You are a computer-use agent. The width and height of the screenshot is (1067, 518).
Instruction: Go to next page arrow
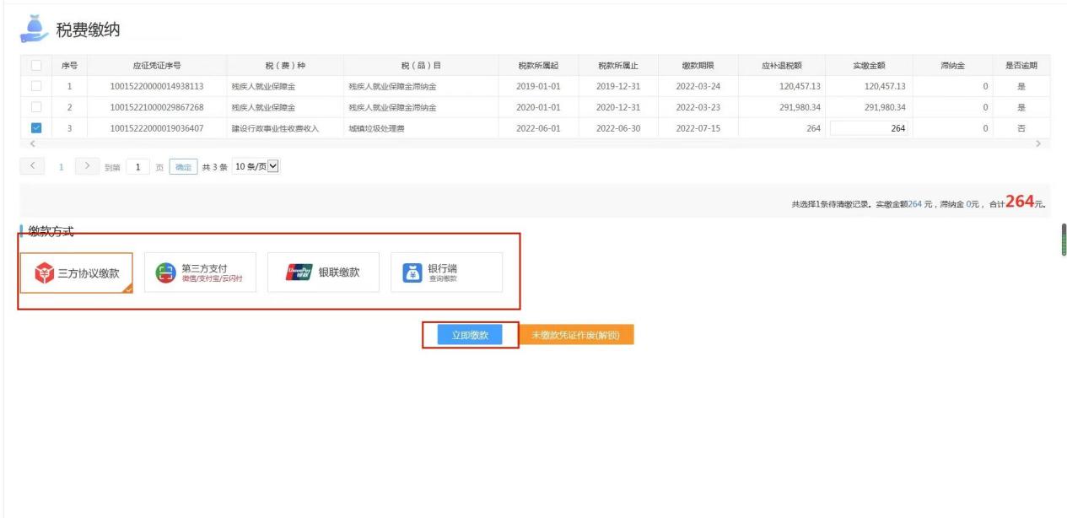[x=85, y=165]
